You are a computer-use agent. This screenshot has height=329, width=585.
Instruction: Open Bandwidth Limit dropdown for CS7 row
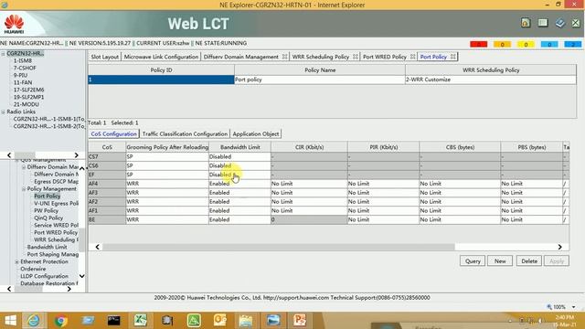[x=239, y=156]
